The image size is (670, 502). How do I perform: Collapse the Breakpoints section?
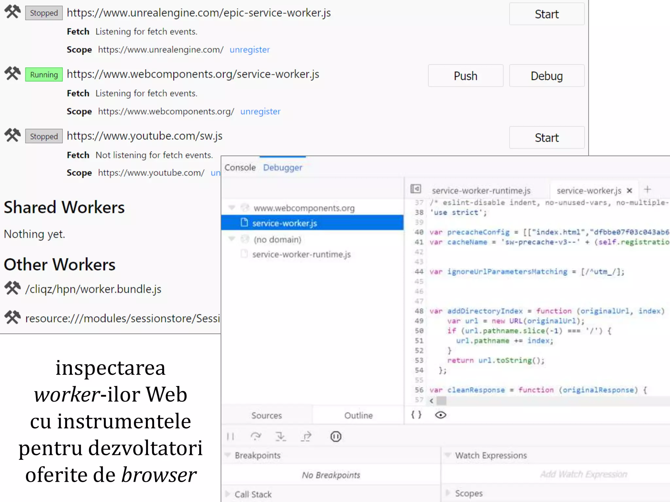[228, 455]
